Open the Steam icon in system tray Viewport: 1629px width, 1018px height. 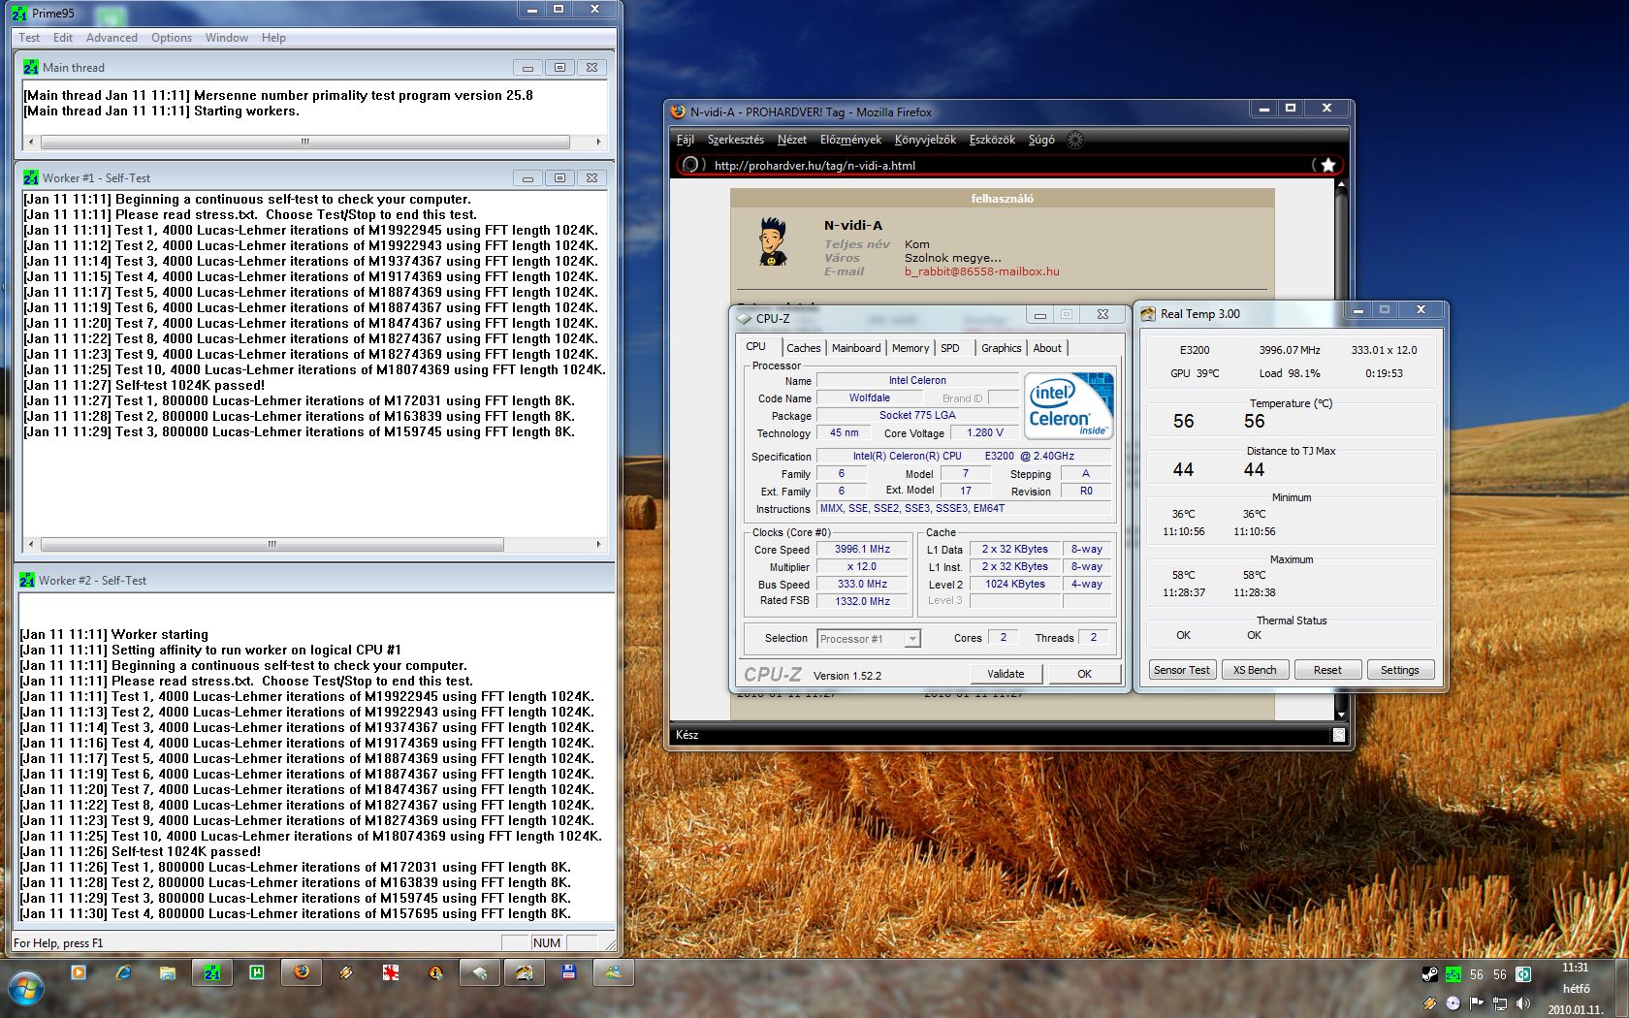click(x=1429, y=974)
